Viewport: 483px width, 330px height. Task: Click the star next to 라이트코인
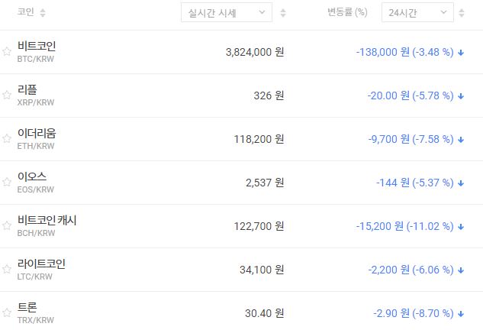(x=7, y=270)
